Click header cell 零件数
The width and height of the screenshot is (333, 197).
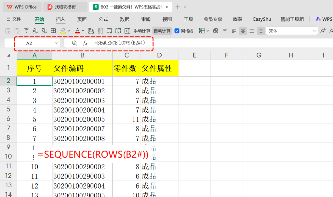[127, 68]
